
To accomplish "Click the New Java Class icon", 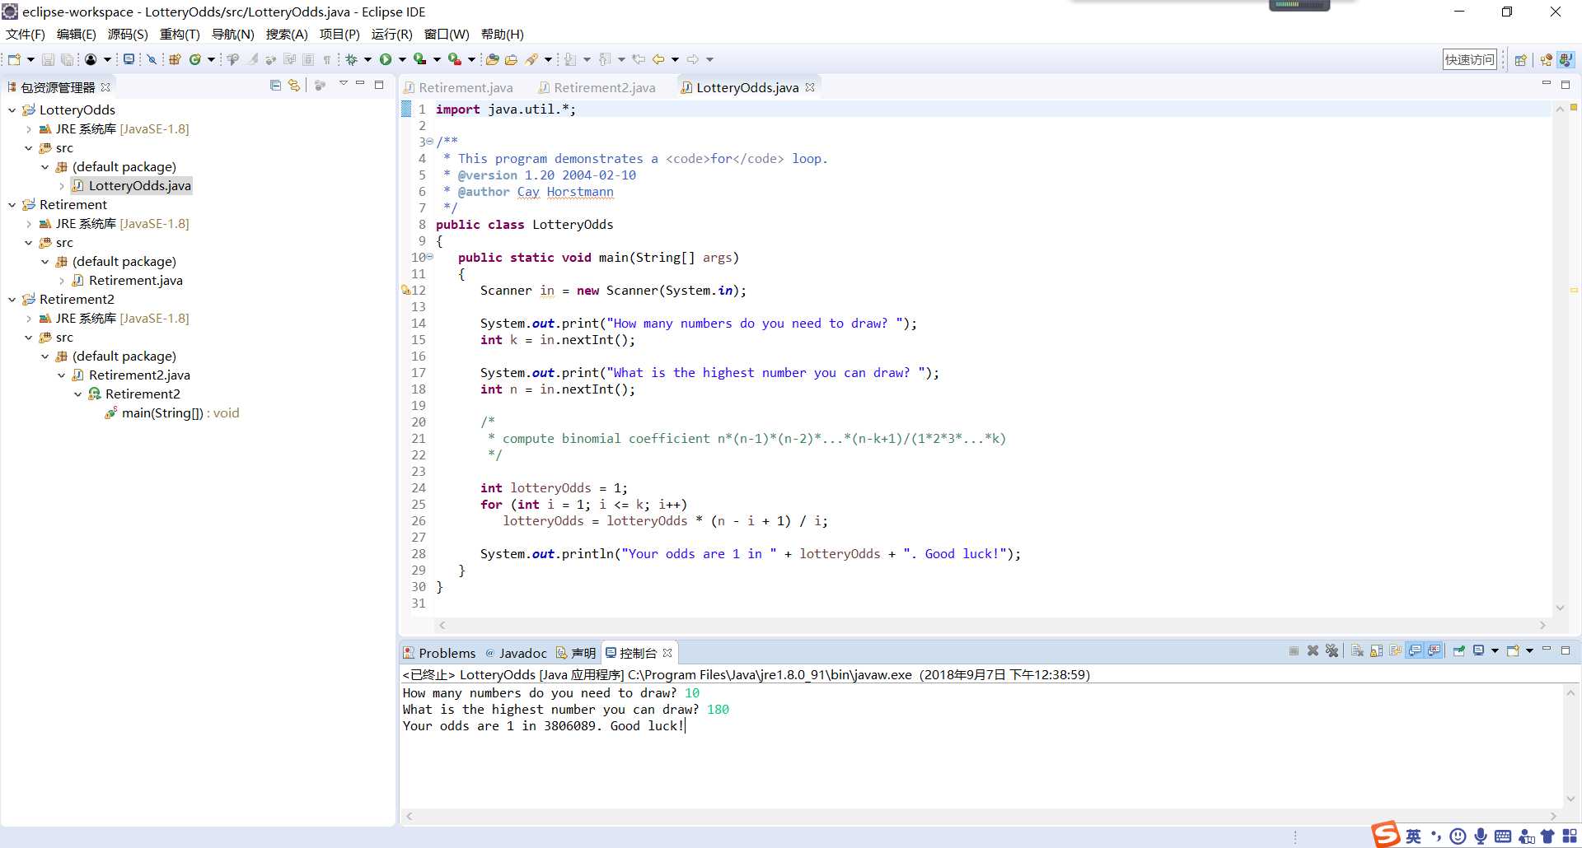I will pyautogui.click(x=194, y=59).
